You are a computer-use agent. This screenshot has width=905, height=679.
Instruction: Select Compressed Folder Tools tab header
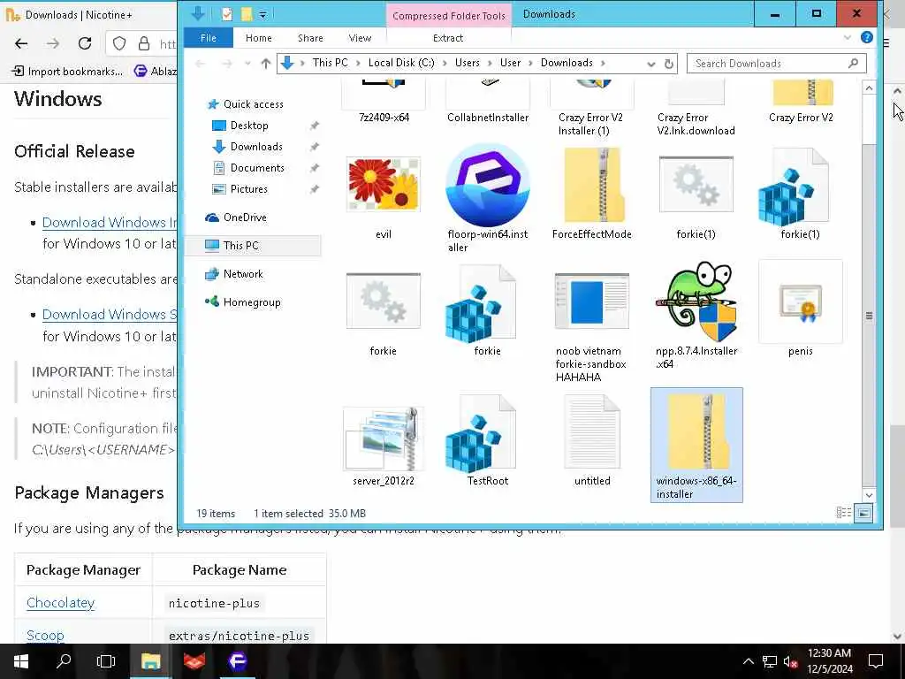(x=449, y=16)
